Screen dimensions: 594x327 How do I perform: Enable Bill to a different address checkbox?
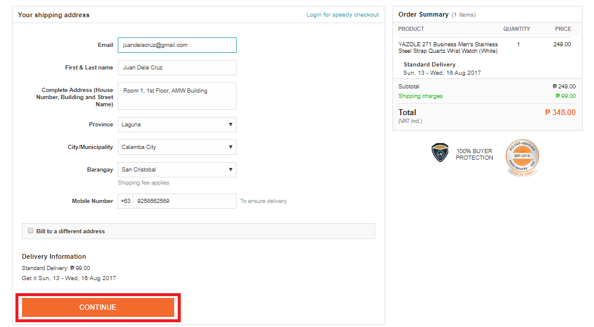[x=30, y=231]
